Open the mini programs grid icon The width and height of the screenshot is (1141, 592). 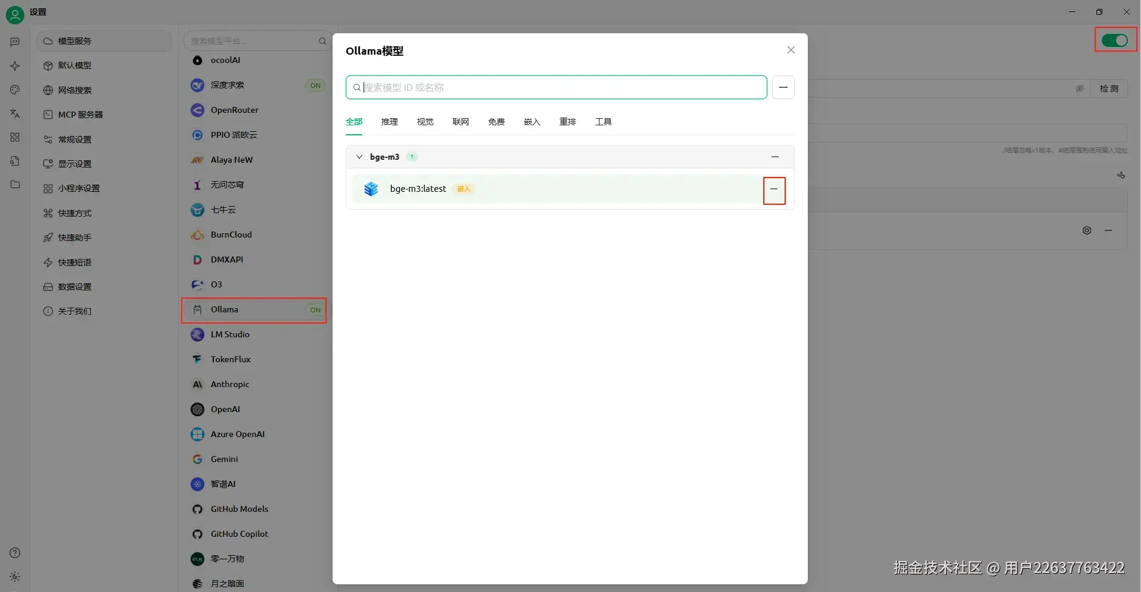click(x=15, y=137)
